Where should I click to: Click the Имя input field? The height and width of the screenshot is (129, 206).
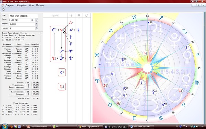coord(24,16)
